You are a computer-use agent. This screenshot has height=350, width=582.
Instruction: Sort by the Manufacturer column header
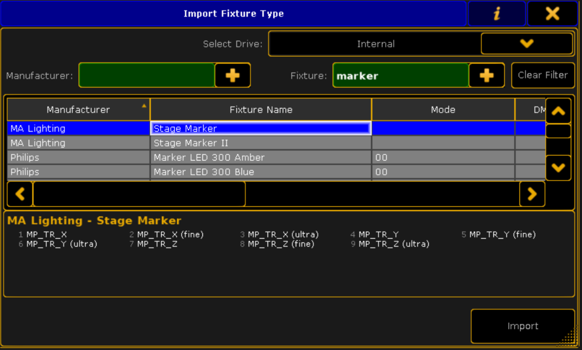coord(78,109)
